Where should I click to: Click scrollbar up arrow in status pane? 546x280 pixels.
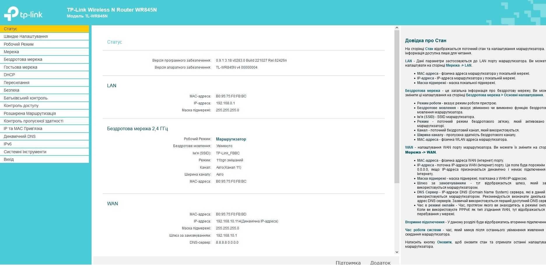tap(397, 28)
